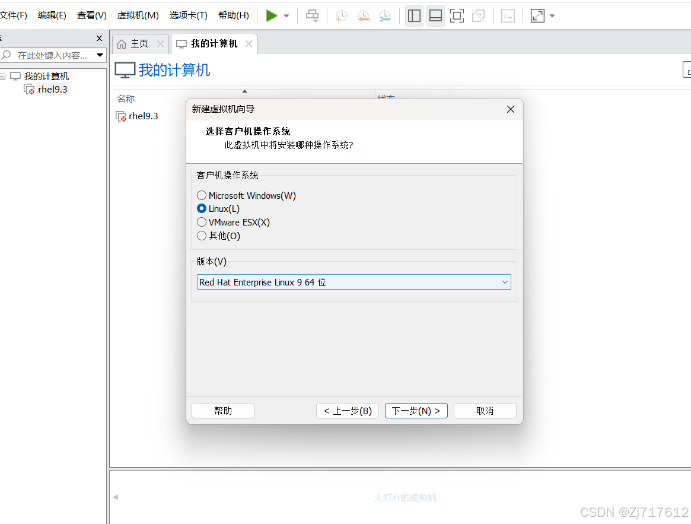Click the 名称 column header
Viewport: 691px width, 524px height.
(126, 99)
